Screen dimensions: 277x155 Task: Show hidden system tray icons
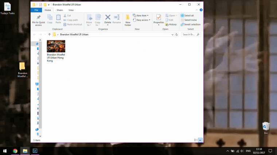[x=227, y=151]
